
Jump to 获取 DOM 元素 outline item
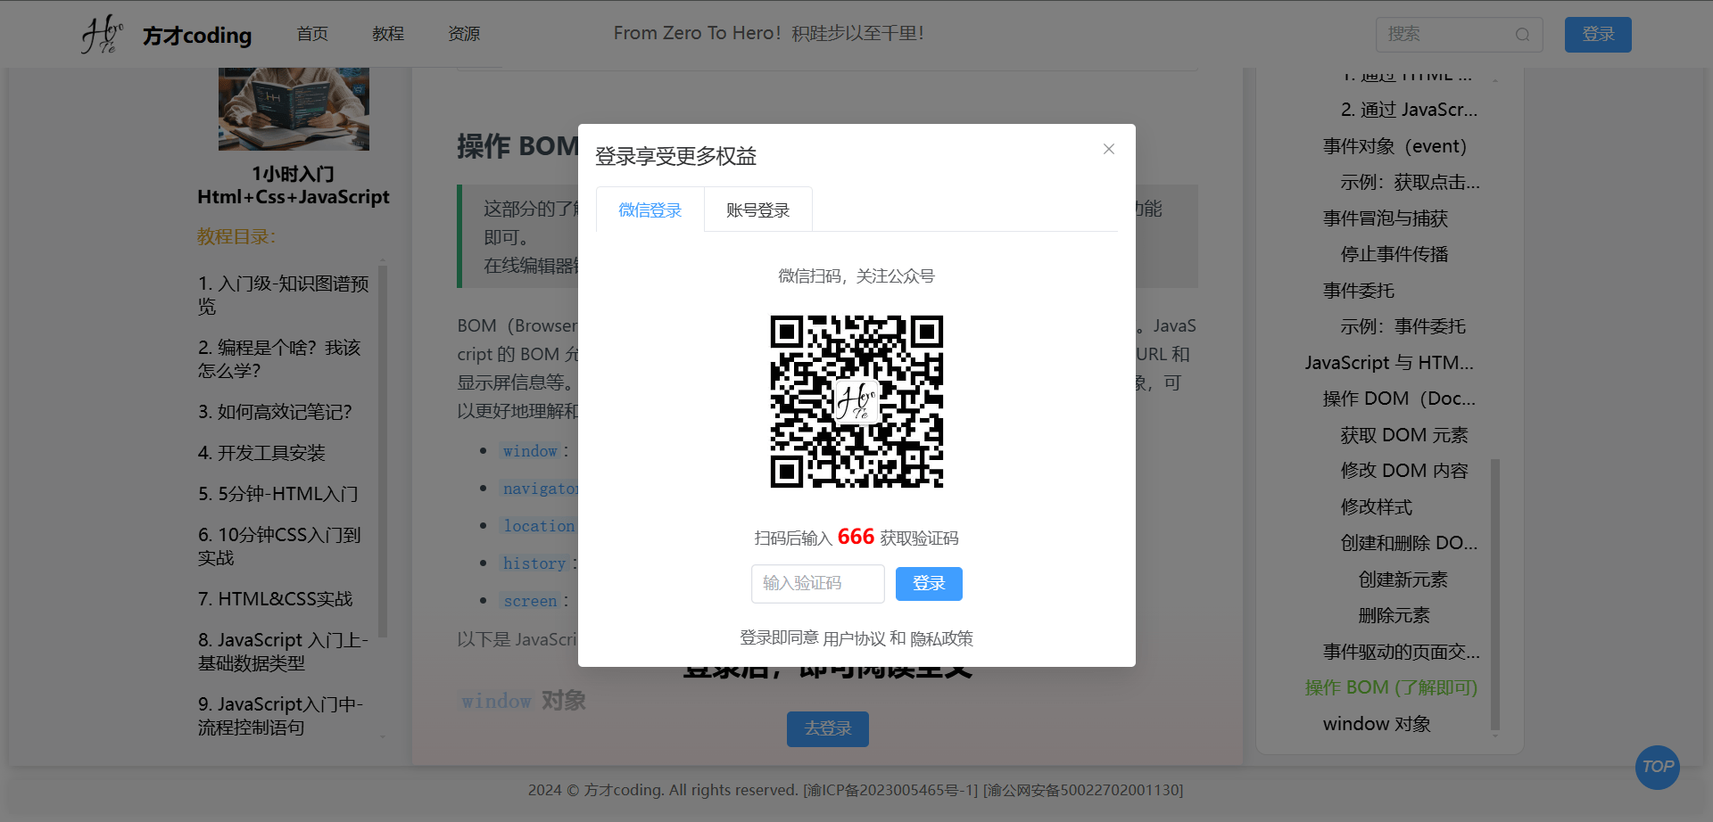[x=1403, y=435]
